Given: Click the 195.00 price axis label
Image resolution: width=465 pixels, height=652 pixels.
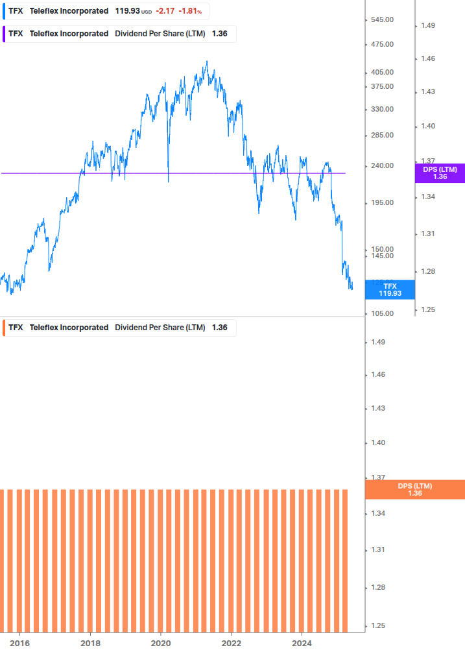Looking at the screenshot, I should pos(382,202).
